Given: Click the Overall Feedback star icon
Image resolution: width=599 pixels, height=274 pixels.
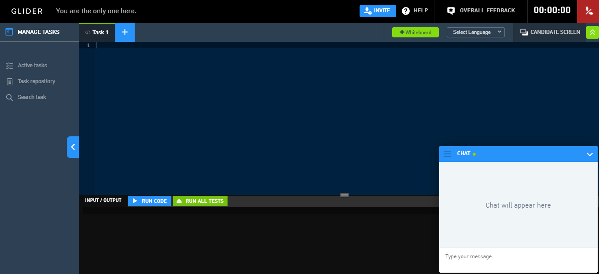Looking at the screenshot, I should click(x=451, y=11).
